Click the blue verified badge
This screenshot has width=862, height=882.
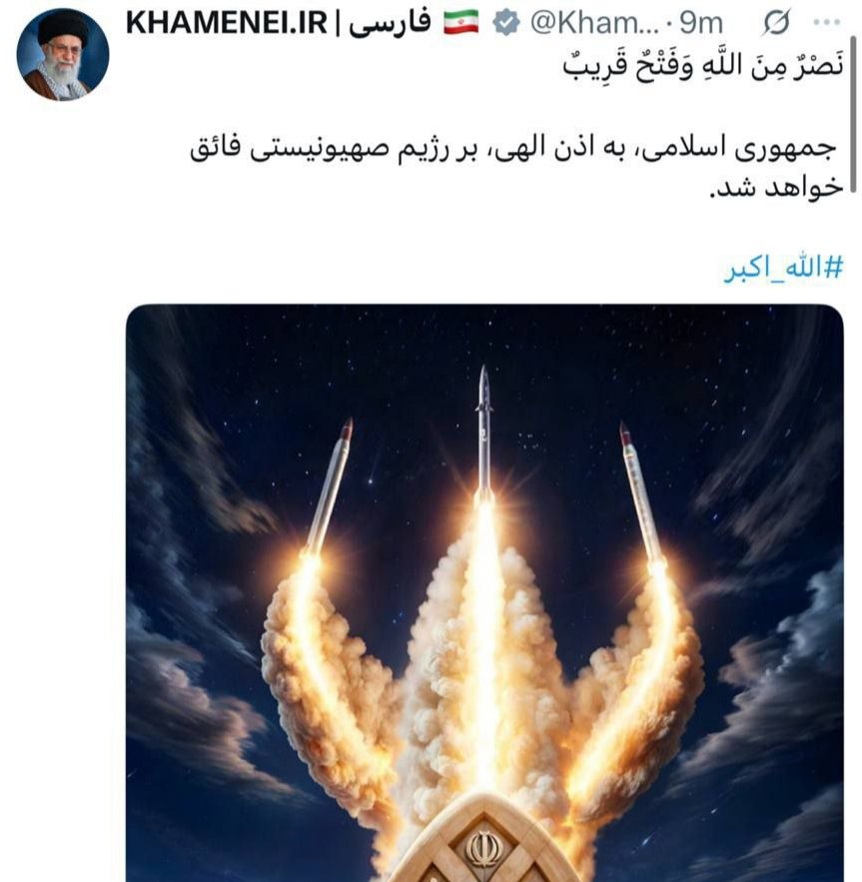coord(505,23)
